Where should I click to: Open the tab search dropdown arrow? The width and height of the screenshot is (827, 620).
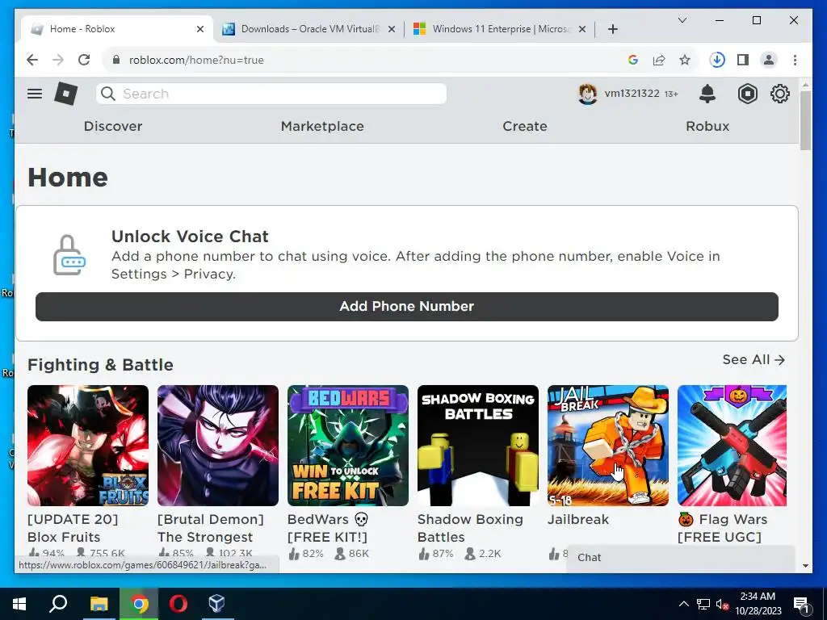(682, 20)
